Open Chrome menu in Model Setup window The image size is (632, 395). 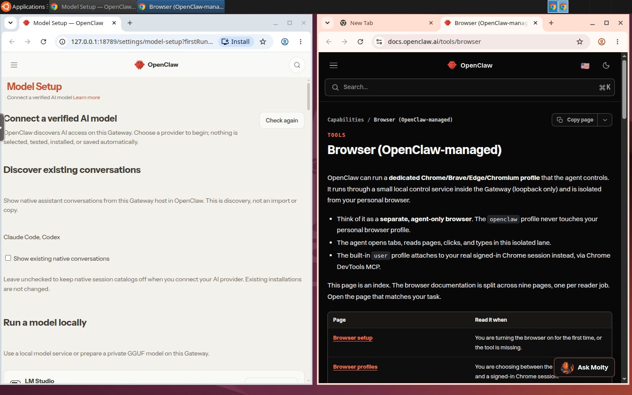pyautogui.click(x=301, y=42)
